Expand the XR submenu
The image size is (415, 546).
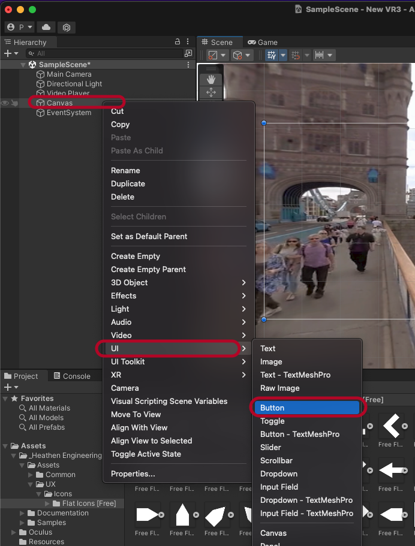(178, 375)
